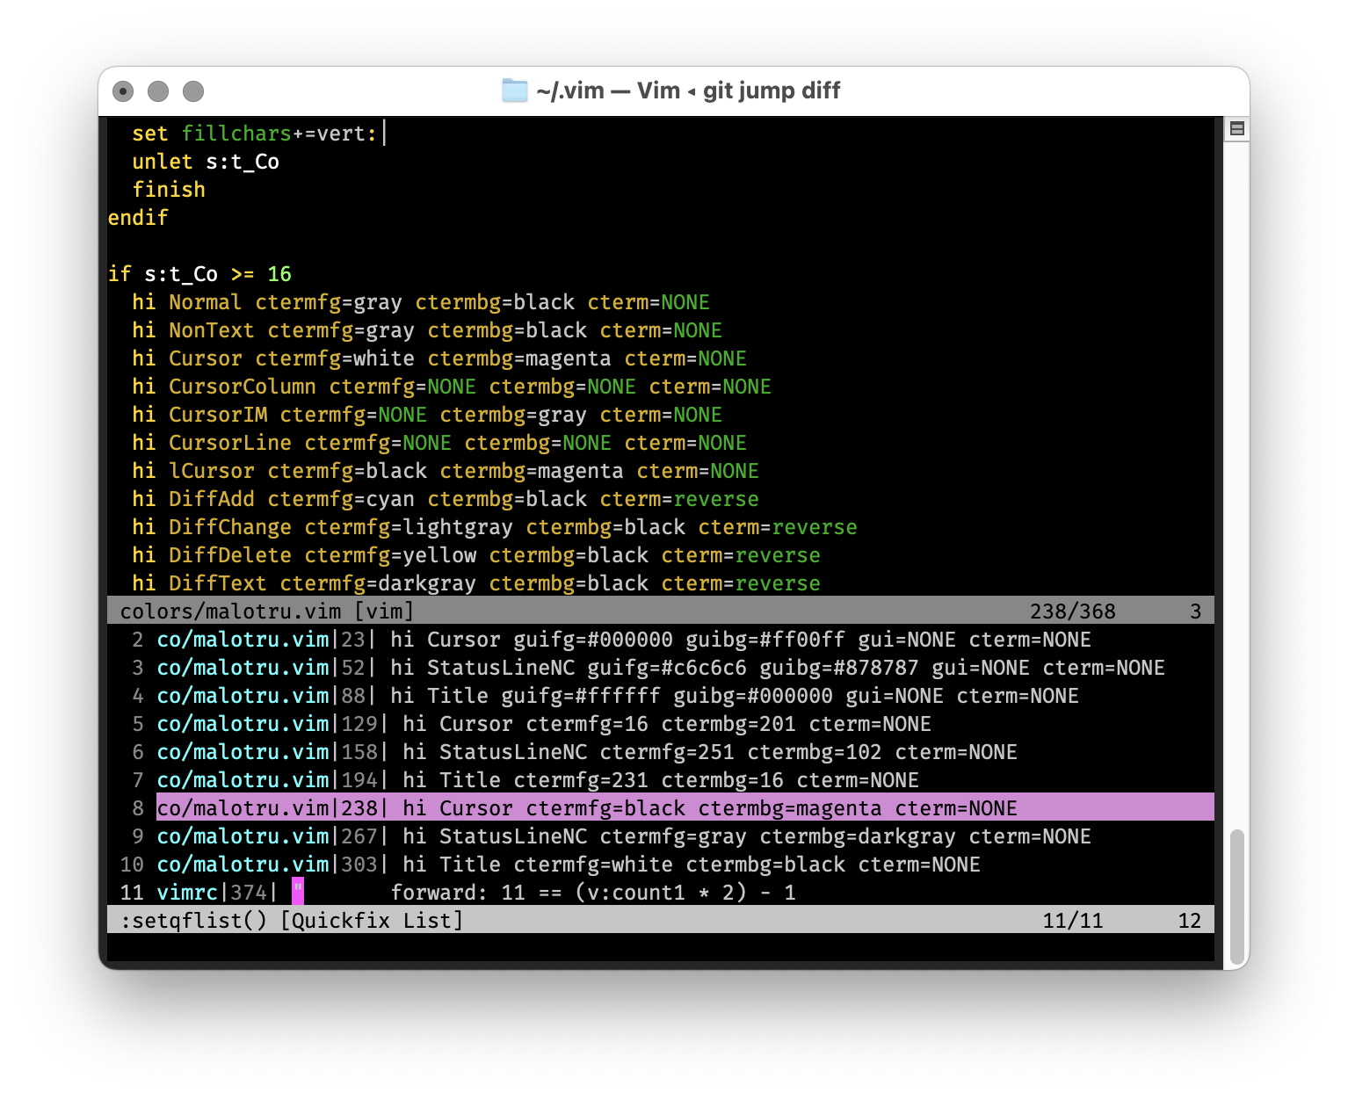This screenshot has width=1348, height=1100.
Task: Click the zoom window button
Action: pyautogui.click(x=193, y=91)
